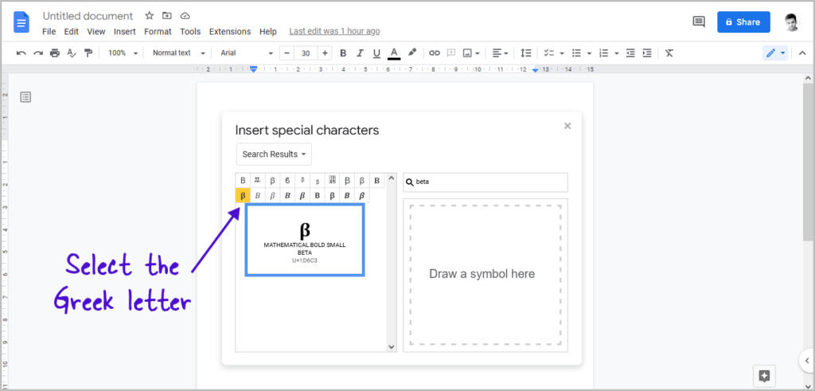Click the Decrease indent icon
The width and height of the screenshot is (815, 391).
[630, 53]
